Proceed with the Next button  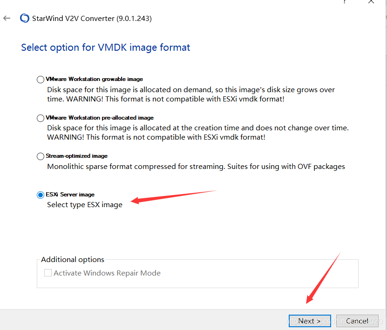tap(310, 321)
